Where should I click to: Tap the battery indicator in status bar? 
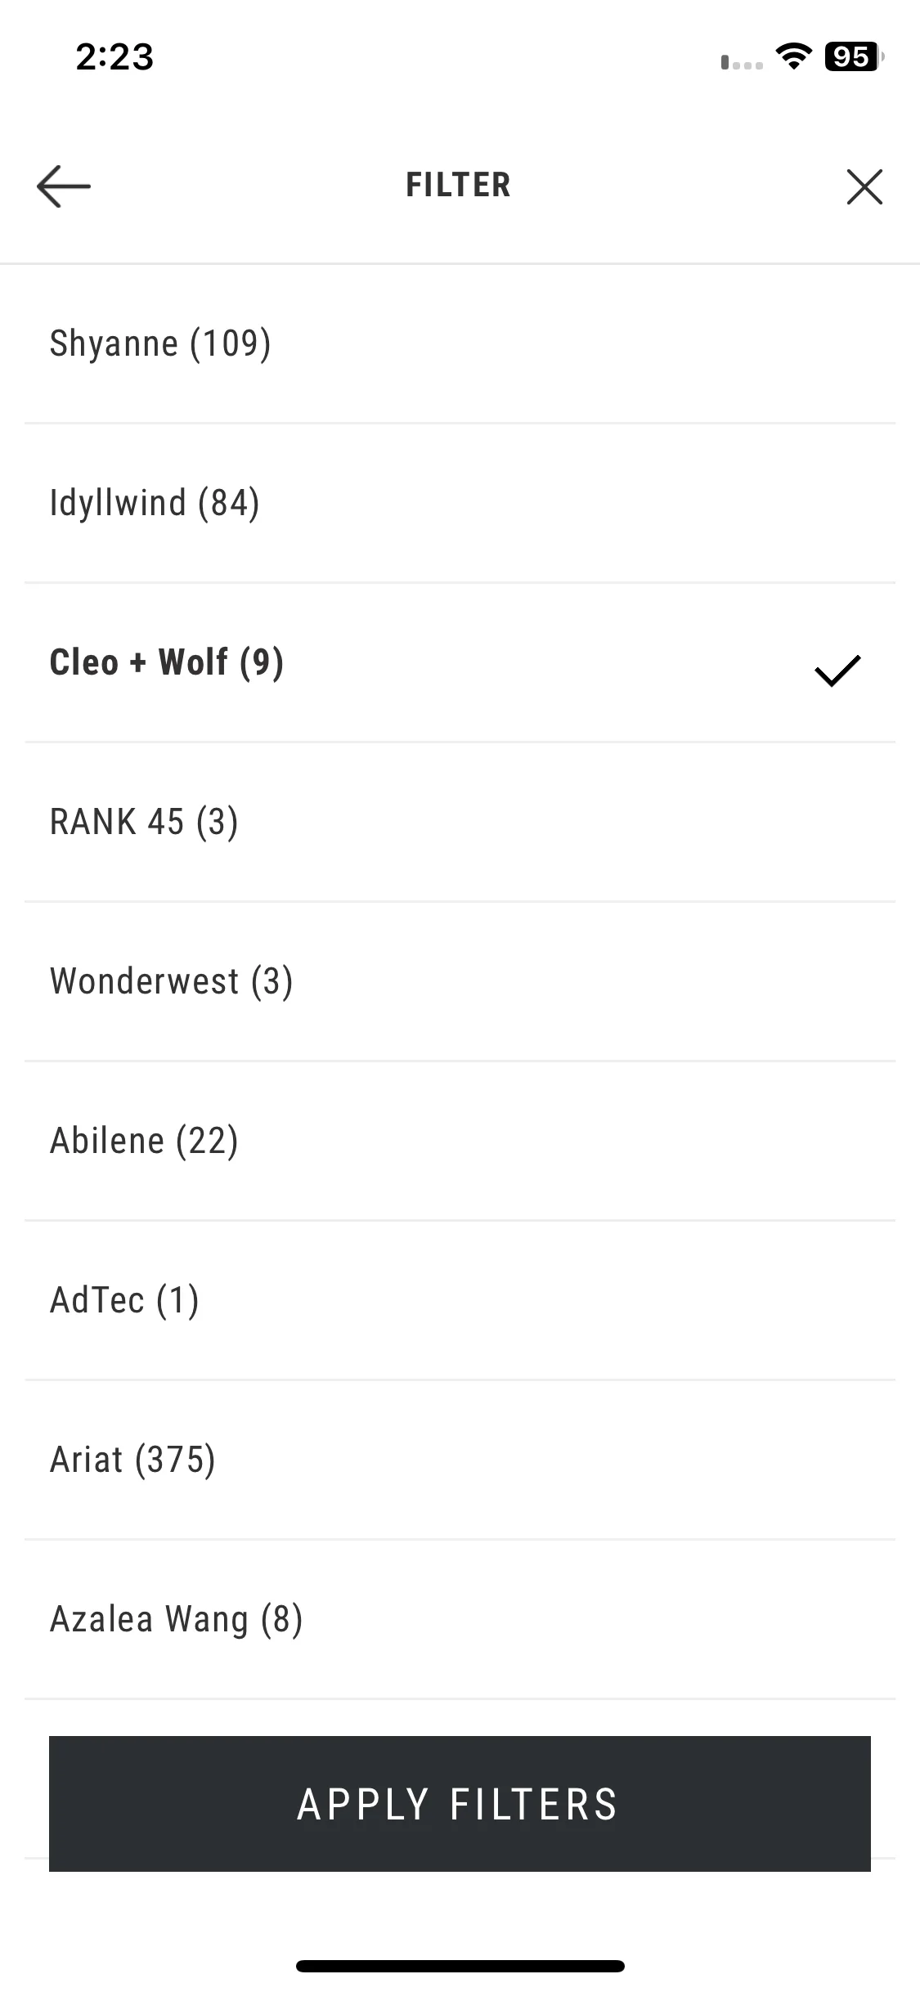855,56
